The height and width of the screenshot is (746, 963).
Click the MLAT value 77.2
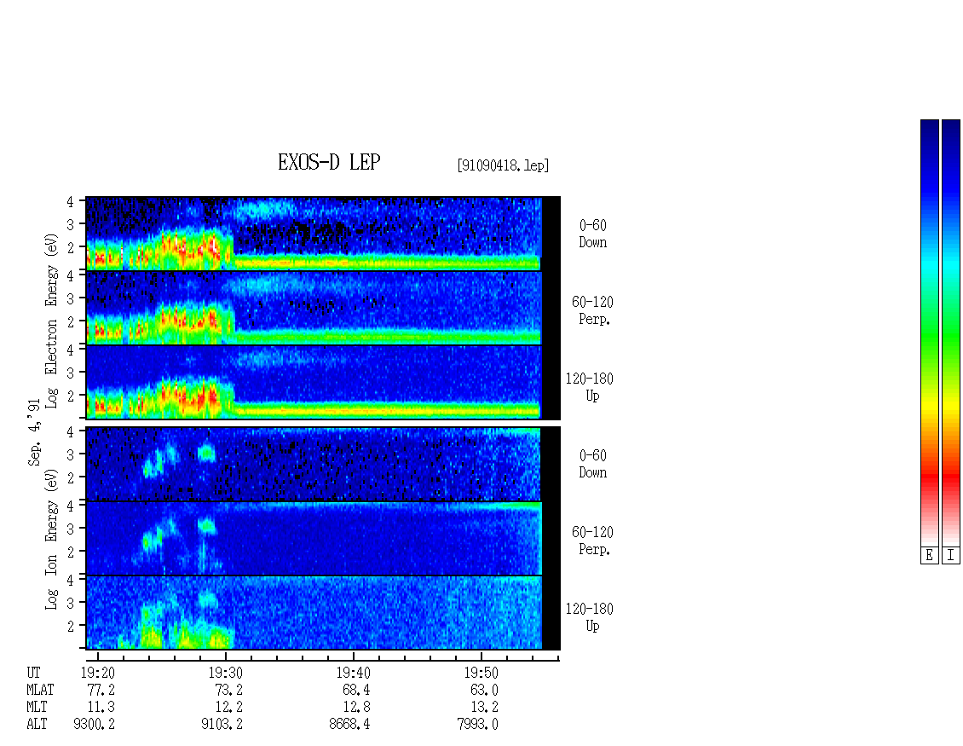(101, 690)
